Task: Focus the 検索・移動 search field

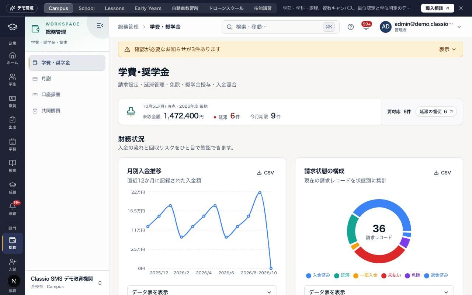Action: tap(280, 27)
